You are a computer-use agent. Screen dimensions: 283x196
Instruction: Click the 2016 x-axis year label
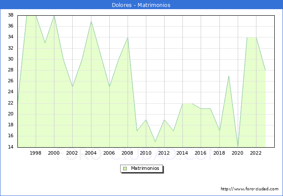click(x=201, y=153)
